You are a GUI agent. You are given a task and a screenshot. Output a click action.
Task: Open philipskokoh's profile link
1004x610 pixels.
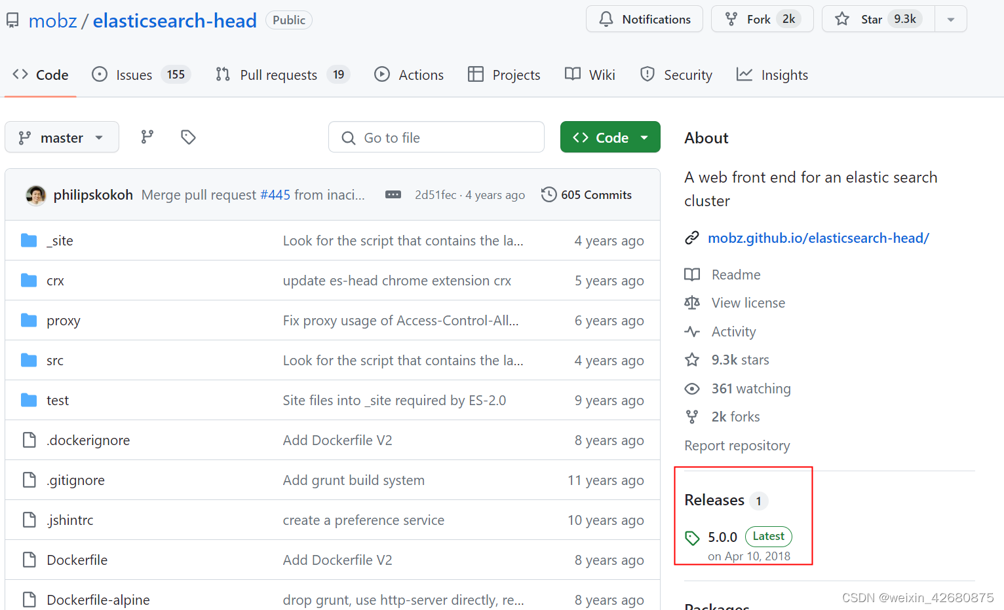pyautogui.click(x=93, y=195)
